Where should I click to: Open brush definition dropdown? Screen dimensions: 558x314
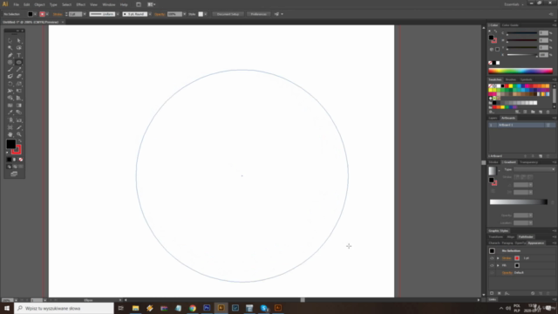pyautogui.click(x=150, y=14)
